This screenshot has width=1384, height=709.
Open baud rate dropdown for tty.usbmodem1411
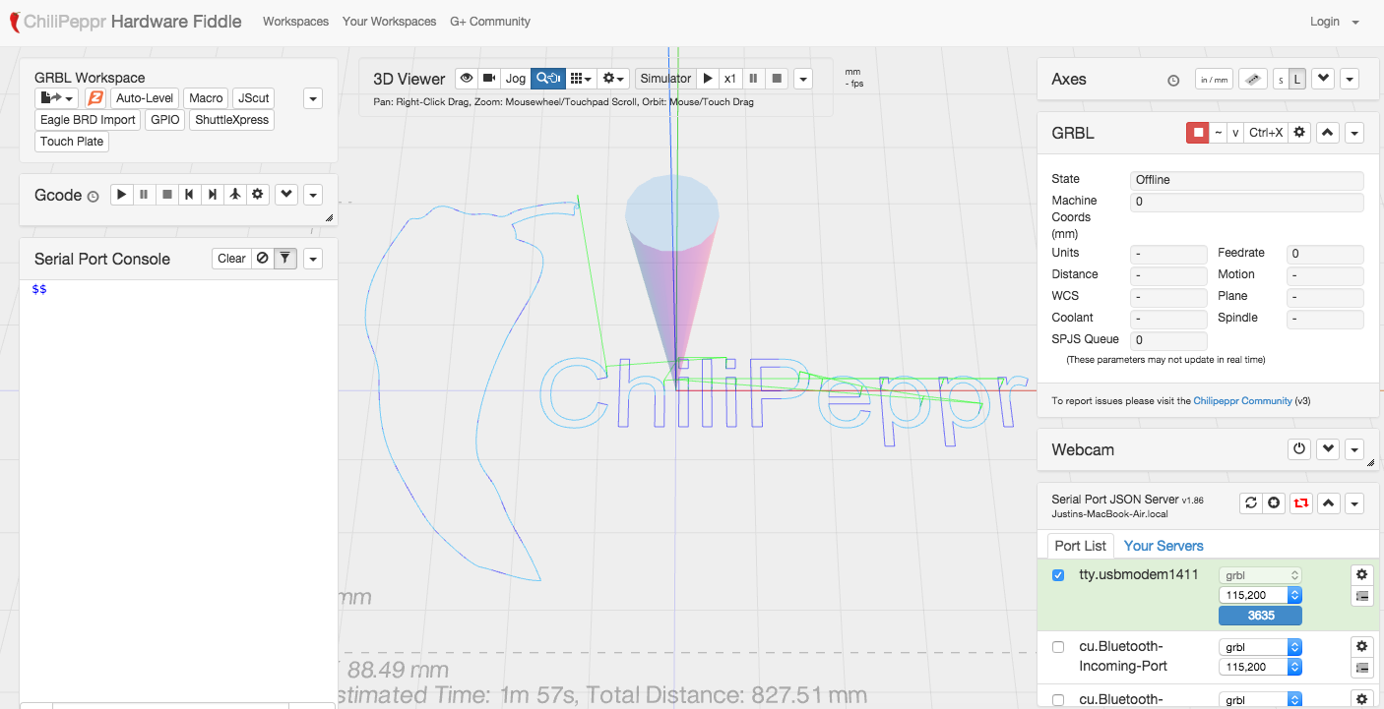click(1260, 595)
